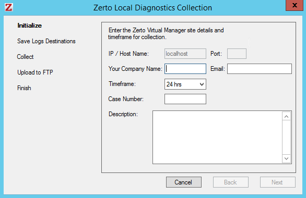Close the Zerto Local Diagnostics Collection window
The height and width of the screenshot is (198, 306).
point(295,5)
